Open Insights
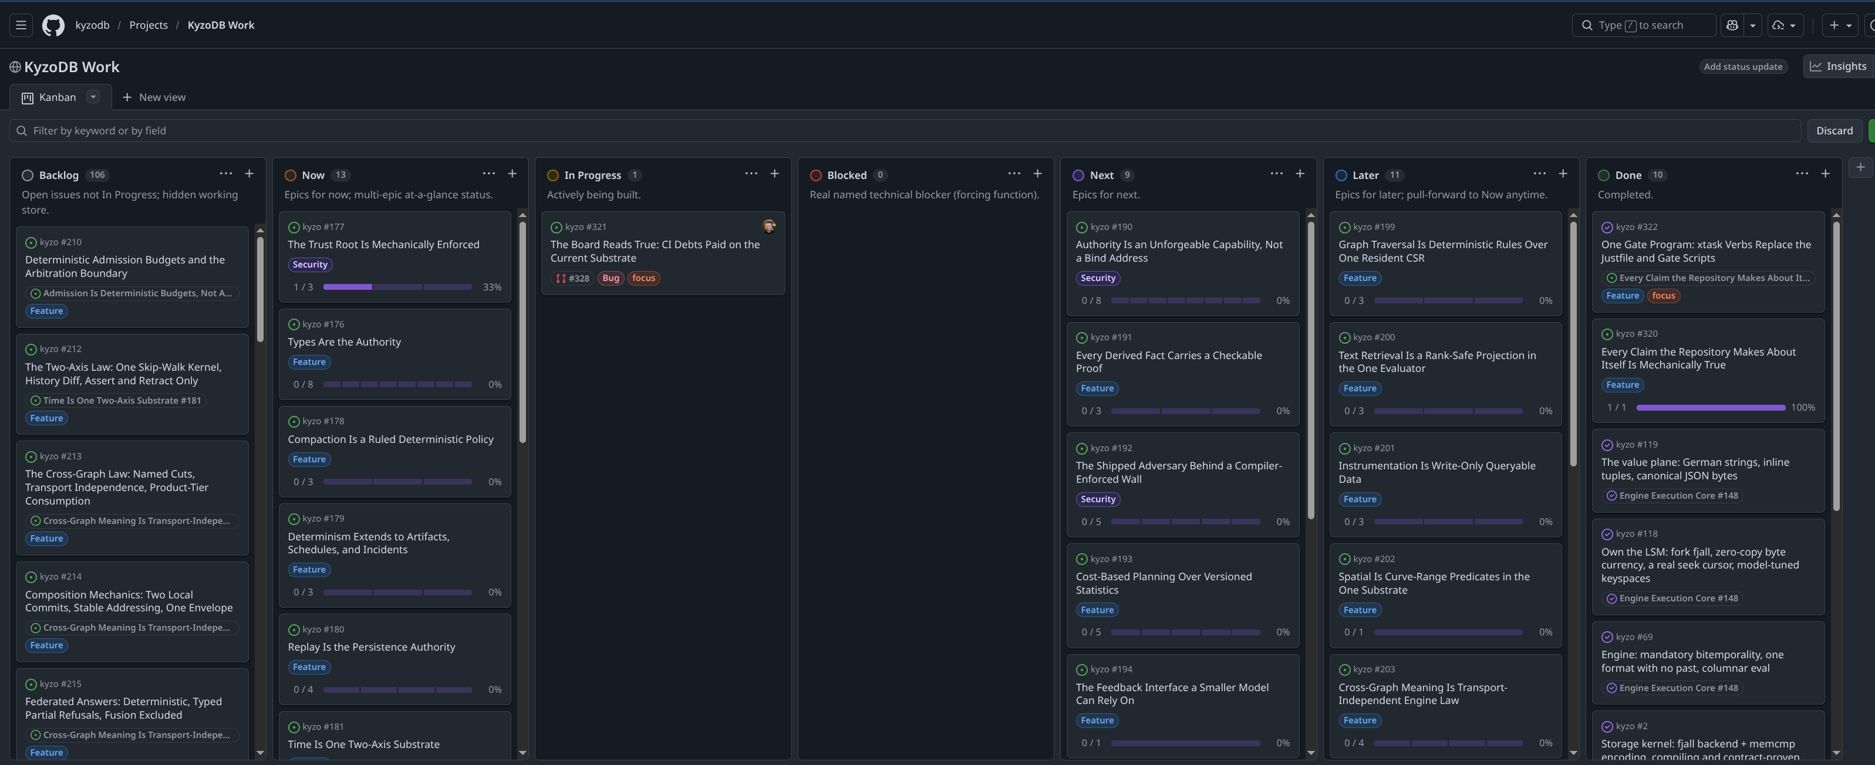Screen dimensions: 1875x765 pos(1839,66)
